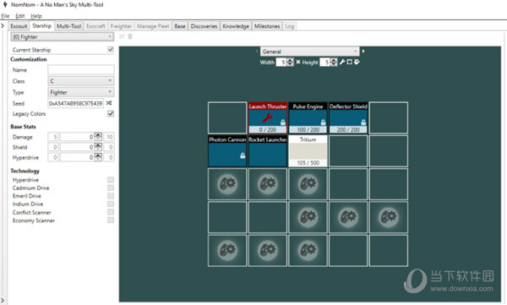
Task: Enable the Economy Scanner checkbox
Action: tap(111, 220)
